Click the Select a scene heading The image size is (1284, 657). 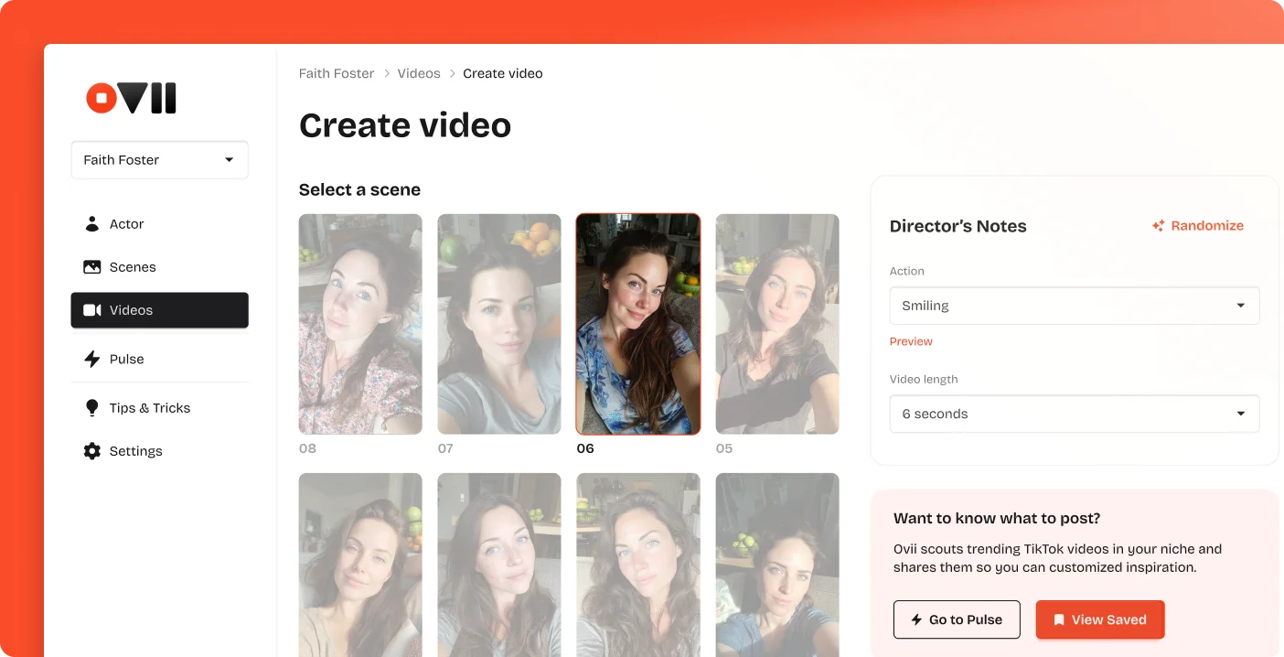tap(359, 189)
